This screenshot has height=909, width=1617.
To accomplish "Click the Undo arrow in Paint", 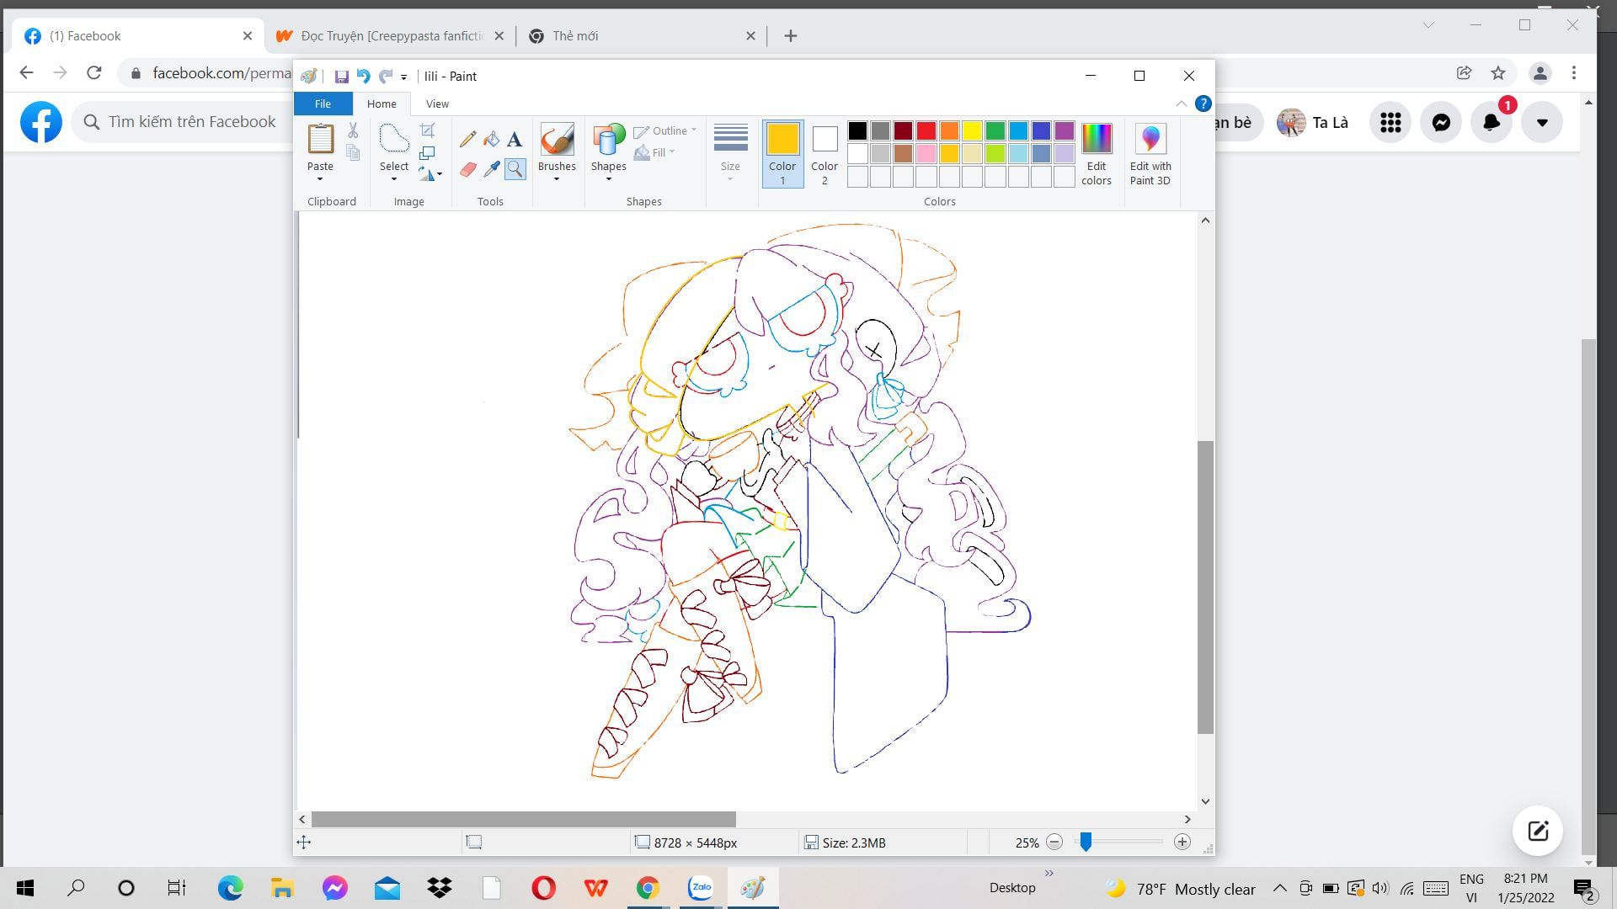I will tap(363, 77).
